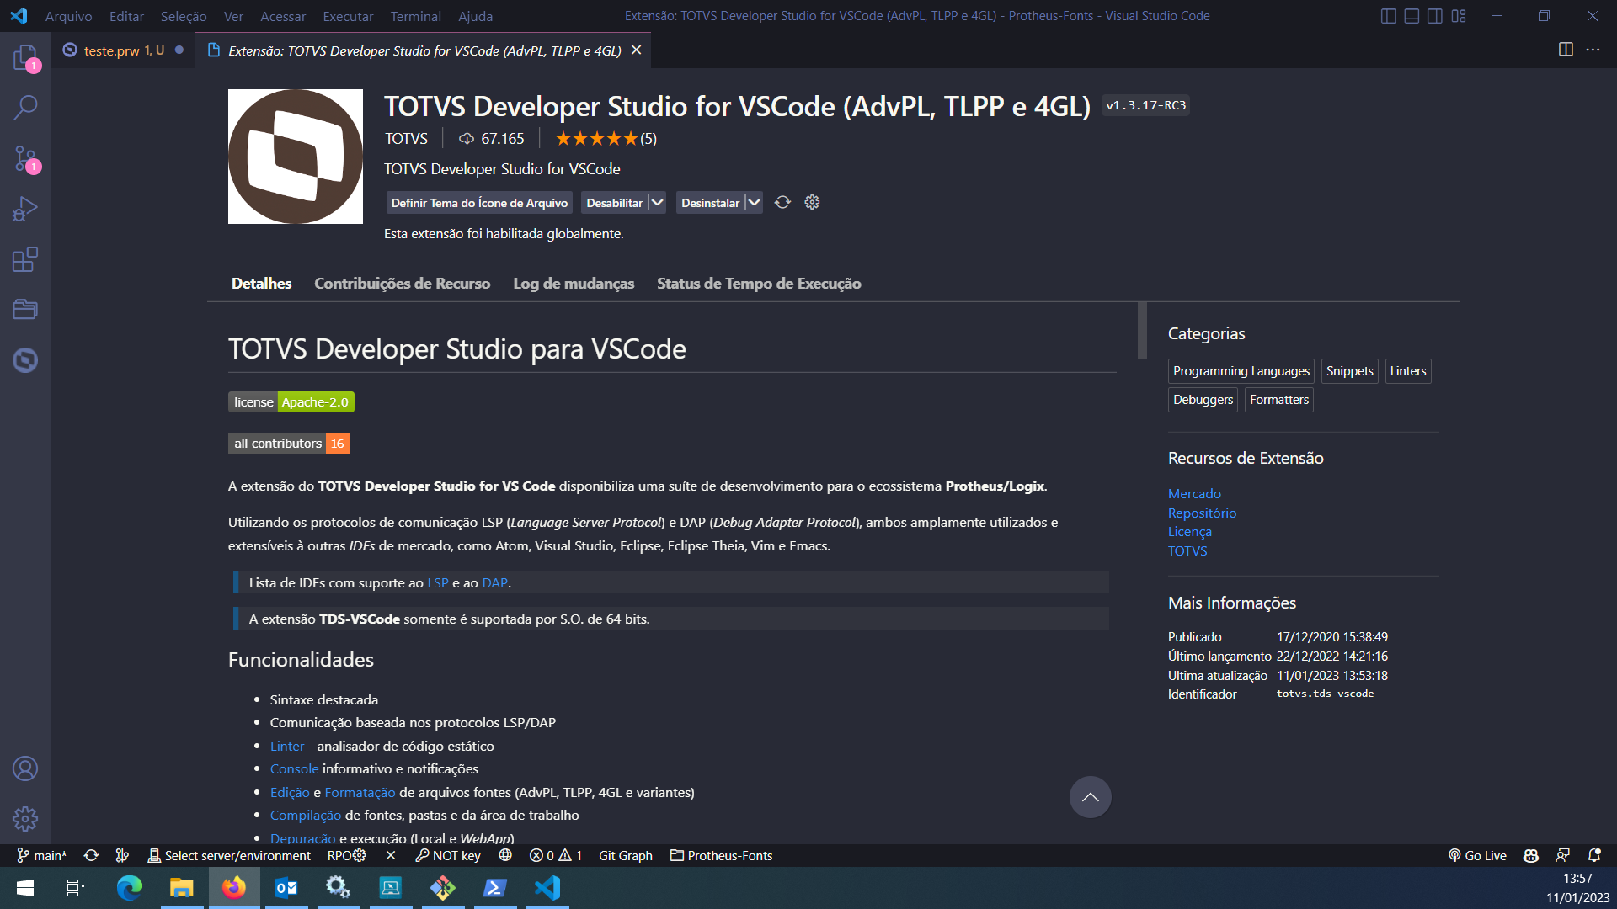Click the extension reload icon next to Desinstalar
The height and width of the screenshot is (909, 1617).
(x=782, y=202)
